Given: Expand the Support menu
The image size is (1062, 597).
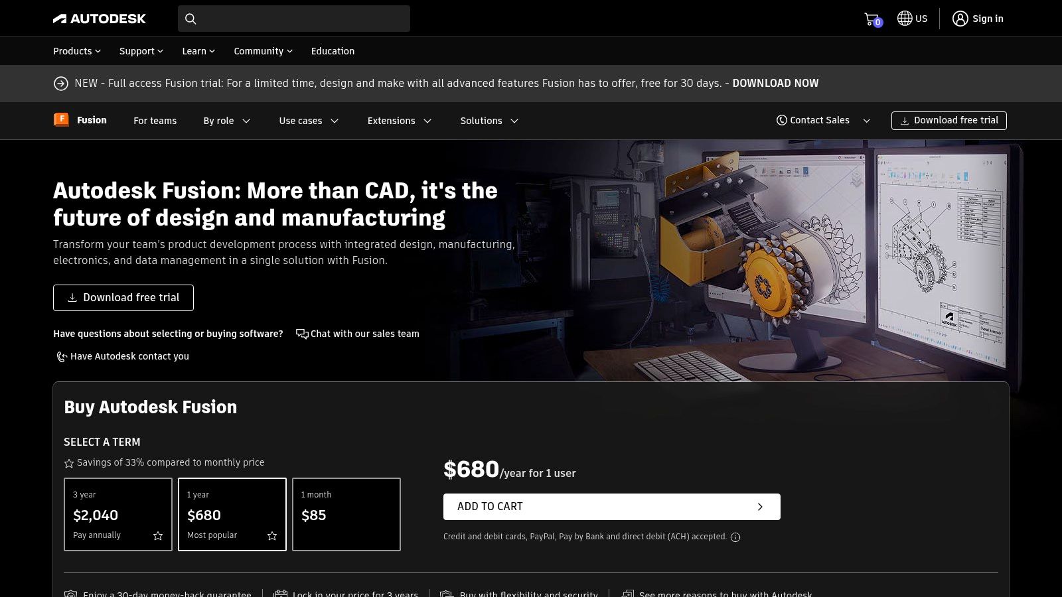Looking at the screenshot, I should (141, 51).
